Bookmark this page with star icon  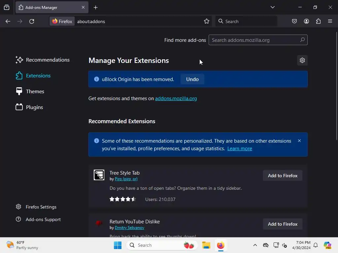pyautogui.click(x=207, y=21)
